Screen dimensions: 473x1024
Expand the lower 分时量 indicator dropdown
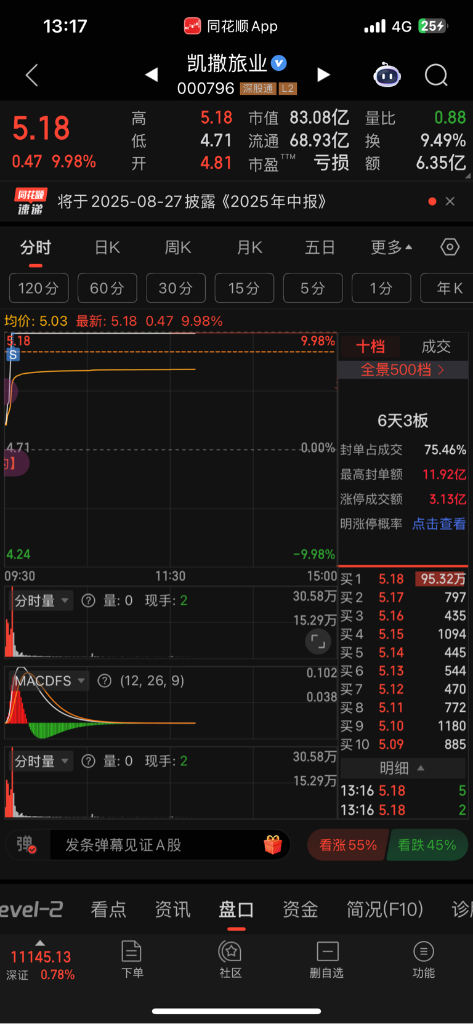41,761
